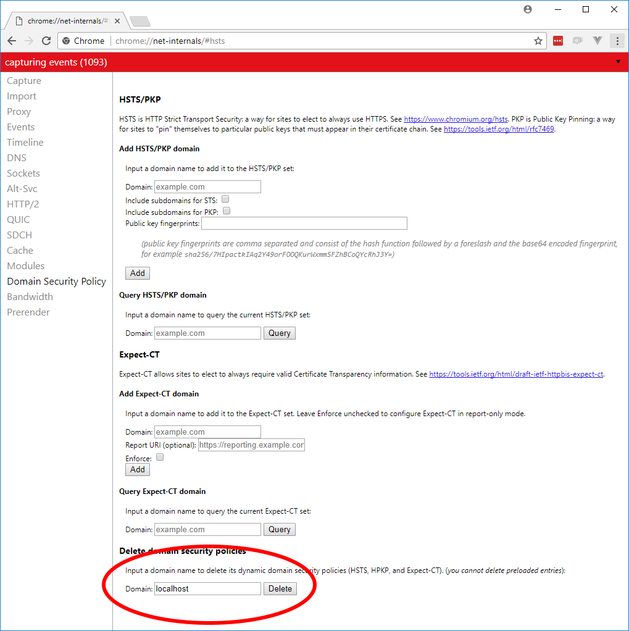Click Add button under Add HSTS/PKP domain

138,273
